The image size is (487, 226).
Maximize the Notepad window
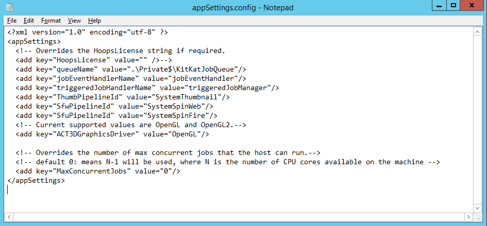454,6
